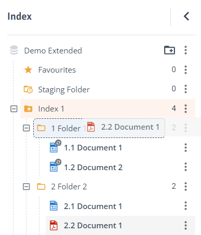
Task: Open the Staging Folder item
Action: pyautogui.click(x=64, y=90)
